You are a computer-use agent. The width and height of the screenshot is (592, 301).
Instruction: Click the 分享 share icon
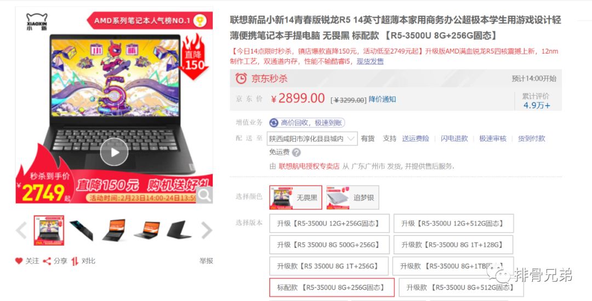click(47, 261)
